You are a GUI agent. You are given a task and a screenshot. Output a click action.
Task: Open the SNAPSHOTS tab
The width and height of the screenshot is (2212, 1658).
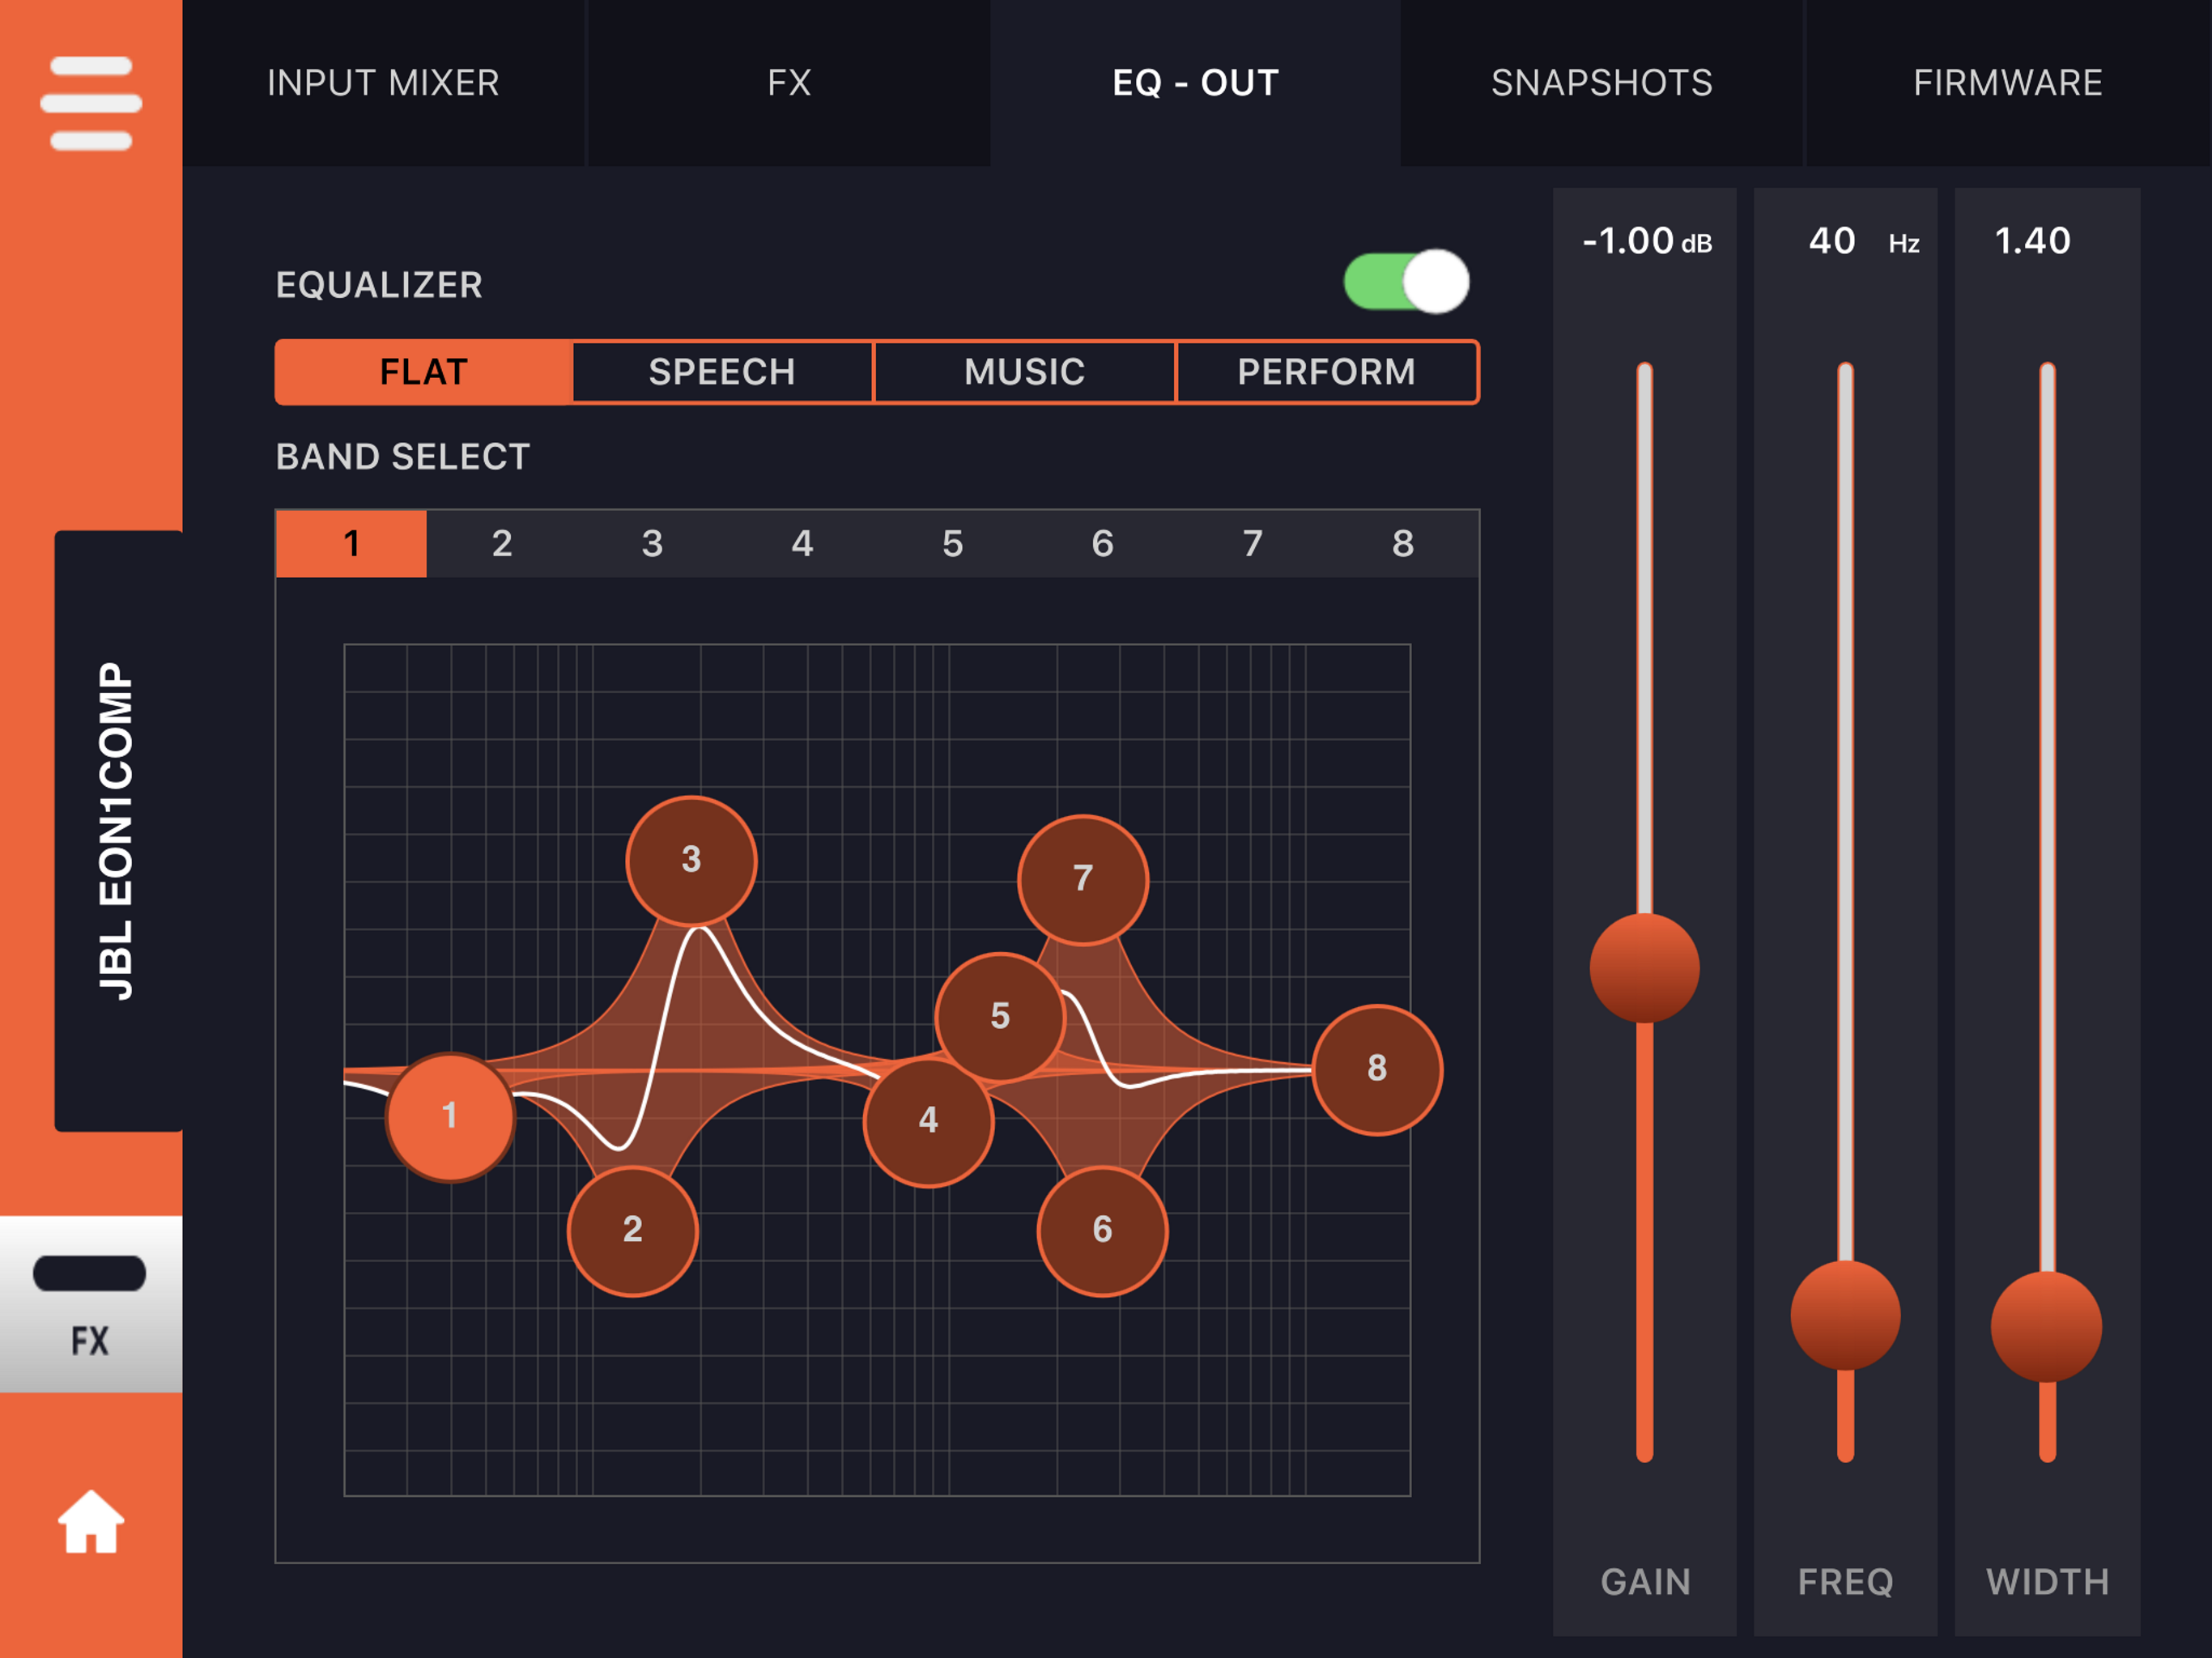point(1601,83)
